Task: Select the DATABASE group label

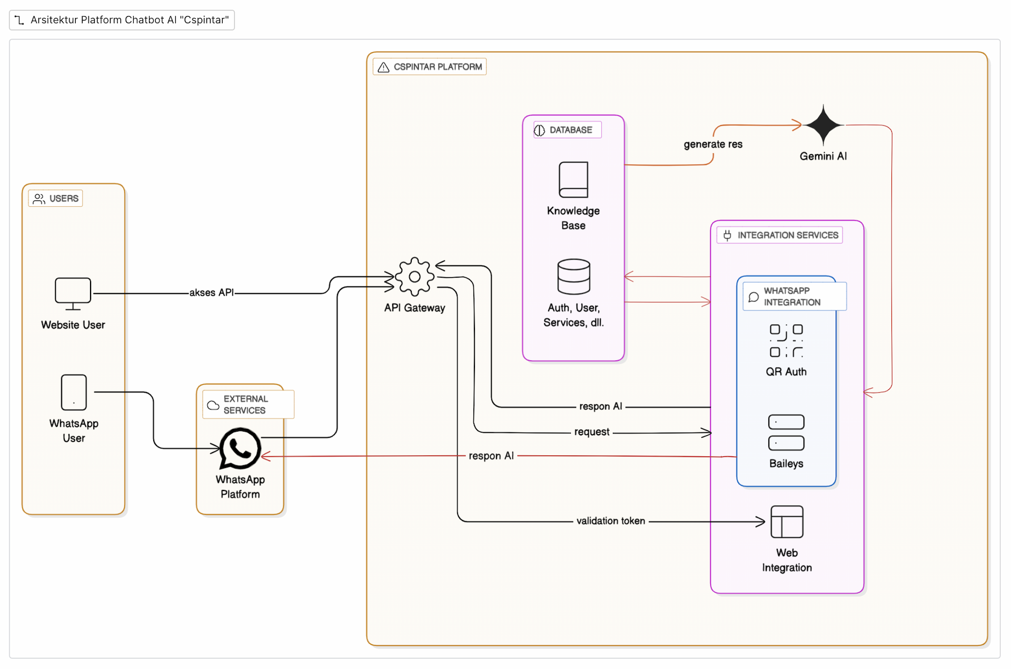Action: click(568, 130)
